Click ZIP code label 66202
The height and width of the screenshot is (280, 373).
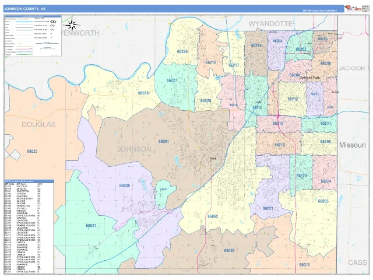pyautogui.click(x=301, y=49)
